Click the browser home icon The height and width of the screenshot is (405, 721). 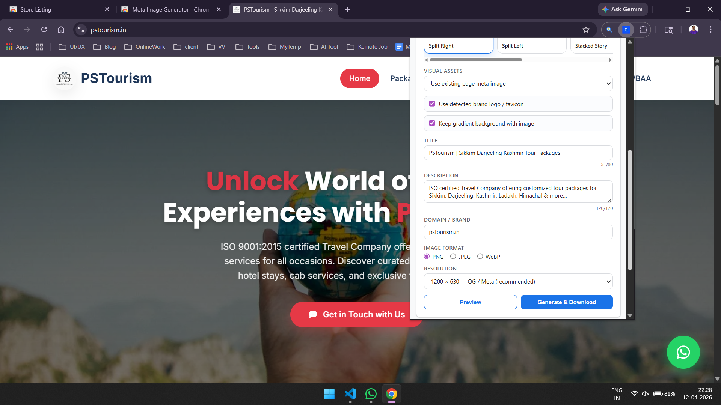point(61,30)
